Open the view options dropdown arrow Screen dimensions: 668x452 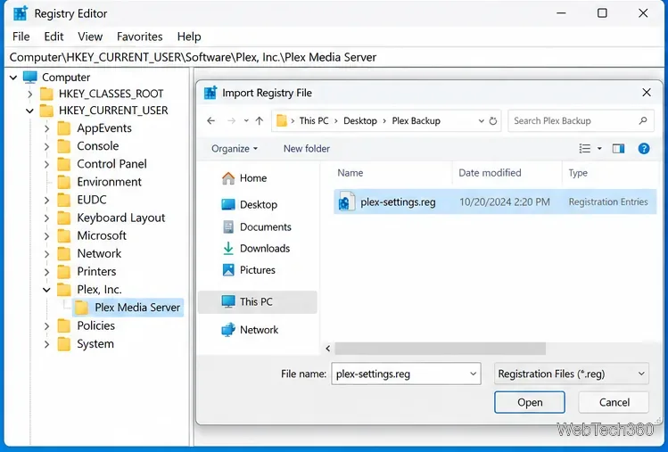pos(599,149)
